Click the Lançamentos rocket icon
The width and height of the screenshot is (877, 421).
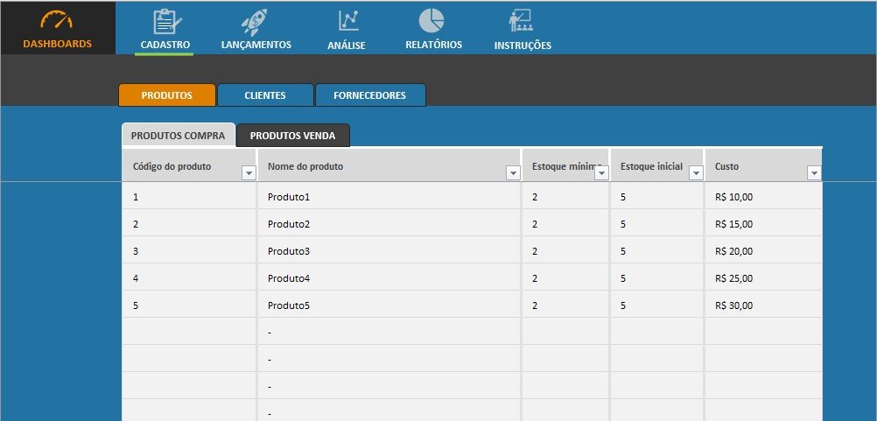[254, 23]
